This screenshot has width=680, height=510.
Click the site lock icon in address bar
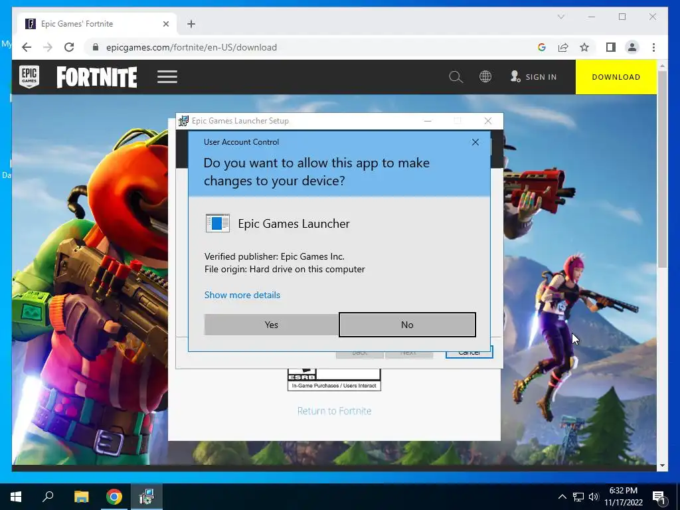click(96, 47)
